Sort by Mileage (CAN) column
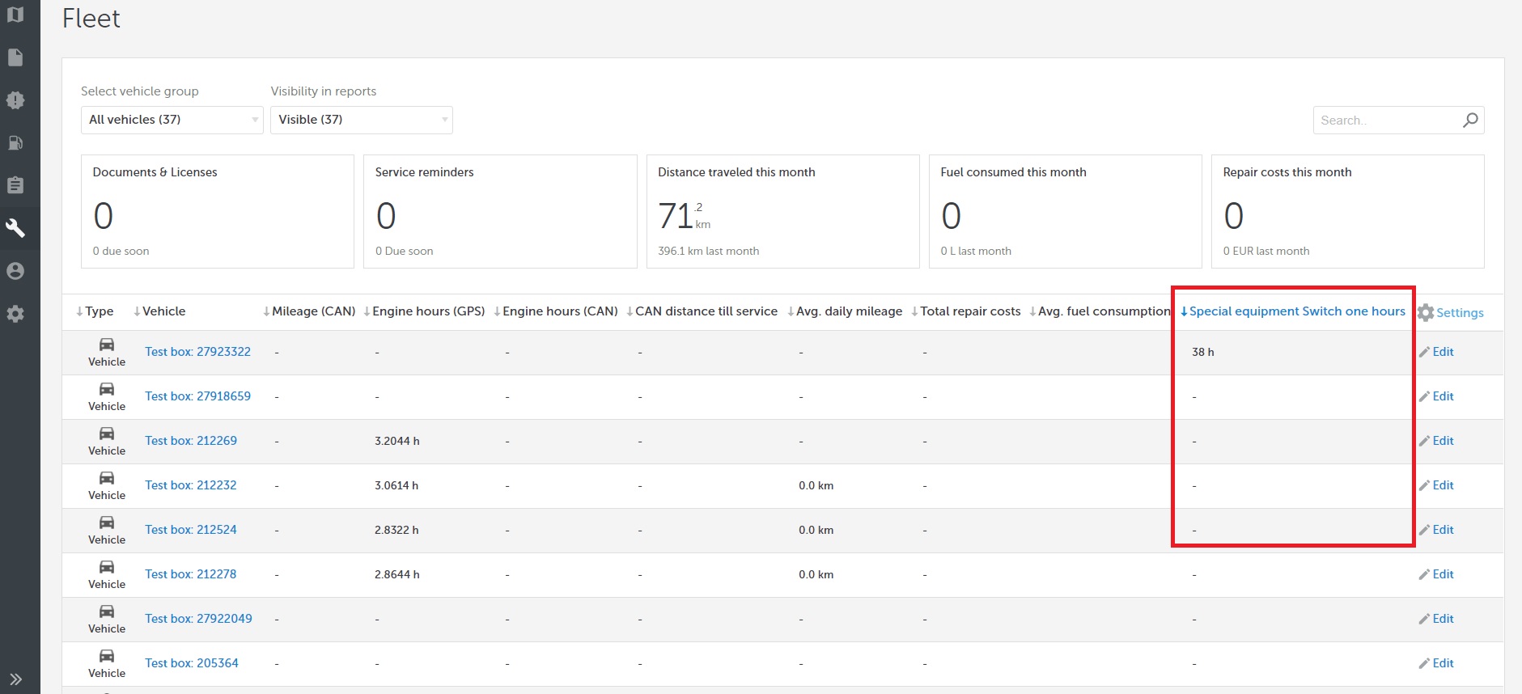The height and width of the screenshot is (694, 1522). (x=309, y=311)
